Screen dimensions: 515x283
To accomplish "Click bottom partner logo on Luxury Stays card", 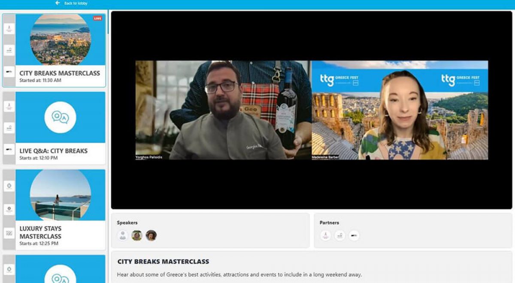I will (9, 233).
